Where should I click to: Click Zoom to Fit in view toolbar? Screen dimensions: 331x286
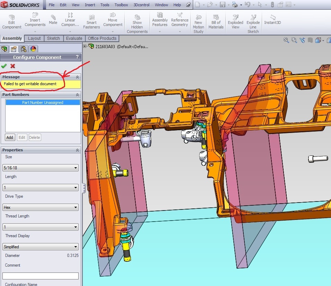click(286, 40)
